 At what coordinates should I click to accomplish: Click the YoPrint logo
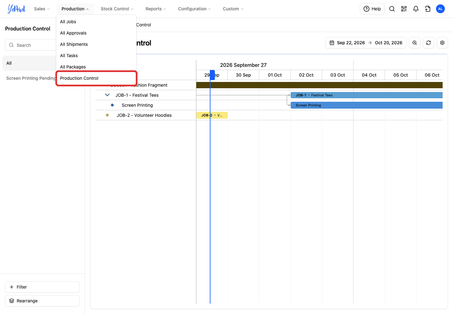(16, 9)
